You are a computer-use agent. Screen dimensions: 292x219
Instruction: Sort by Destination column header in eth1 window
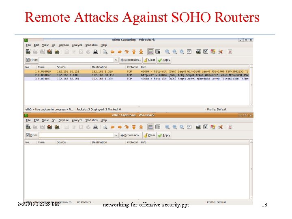108,142
